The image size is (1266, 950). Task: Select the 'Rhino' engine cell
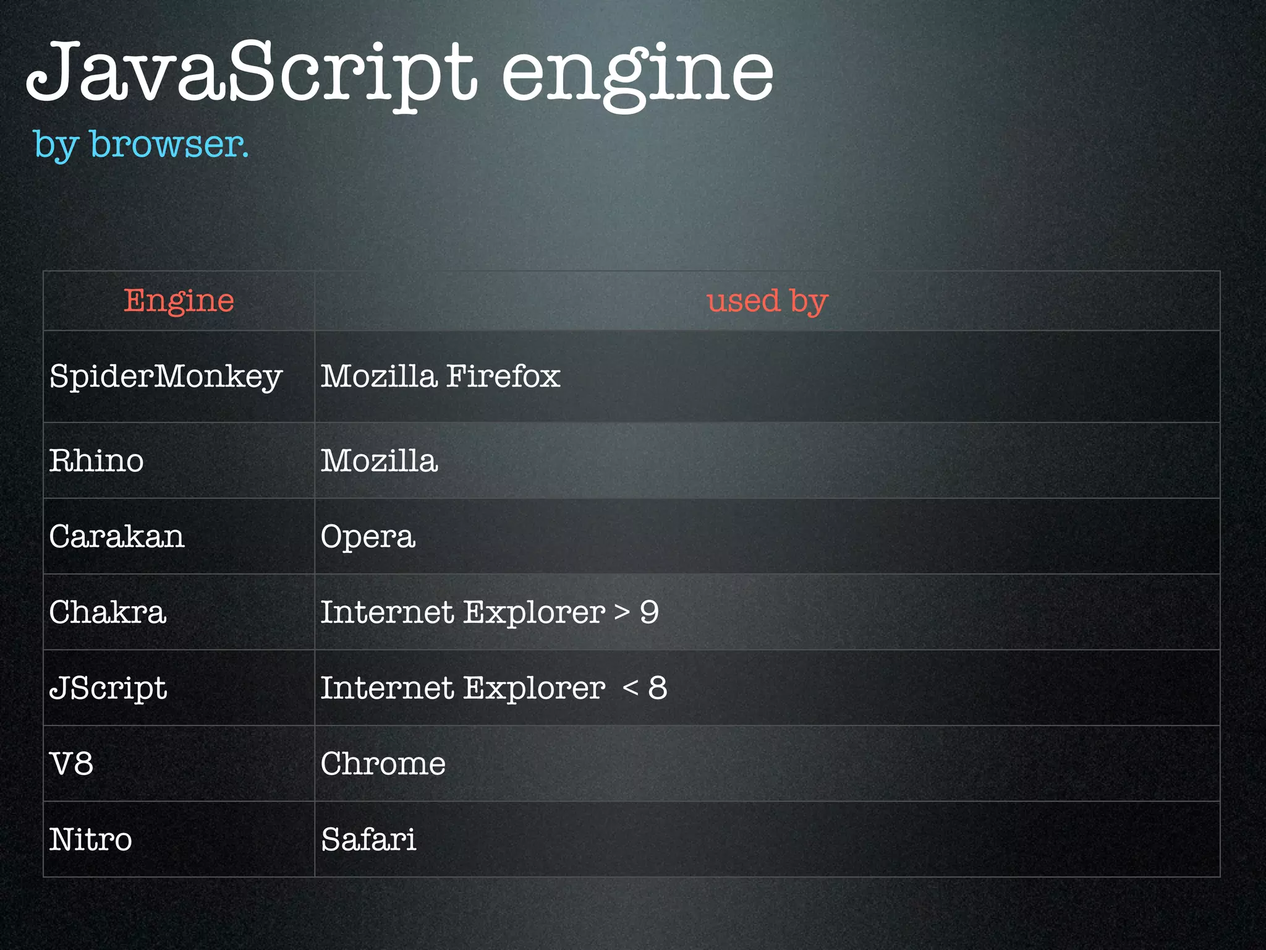tap(179, 461)
